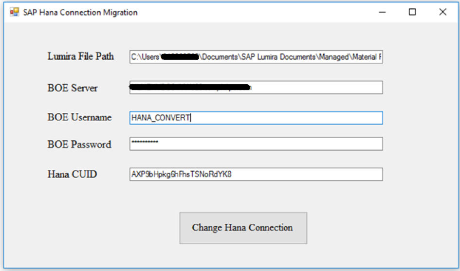Click into the BOE Password field
The width and height of the screenshot is (460, 271).
pos(256,144)
